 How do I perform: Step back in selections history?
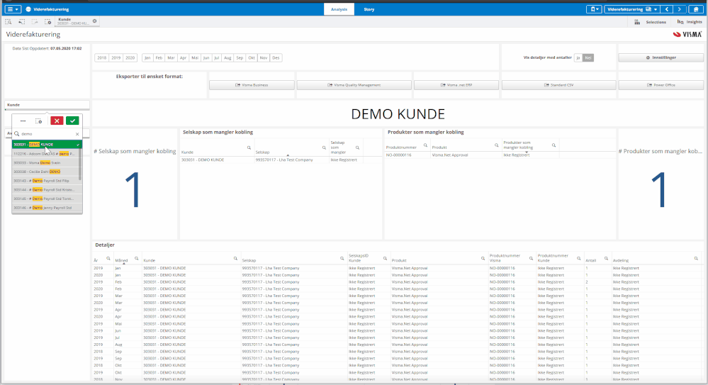21,22
